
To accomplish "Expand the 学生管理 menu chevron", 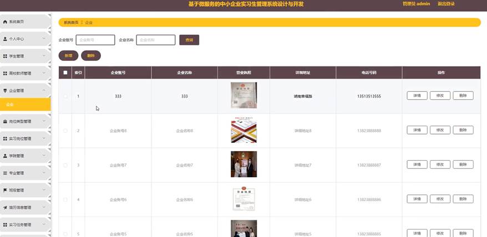I will (44, 56).
